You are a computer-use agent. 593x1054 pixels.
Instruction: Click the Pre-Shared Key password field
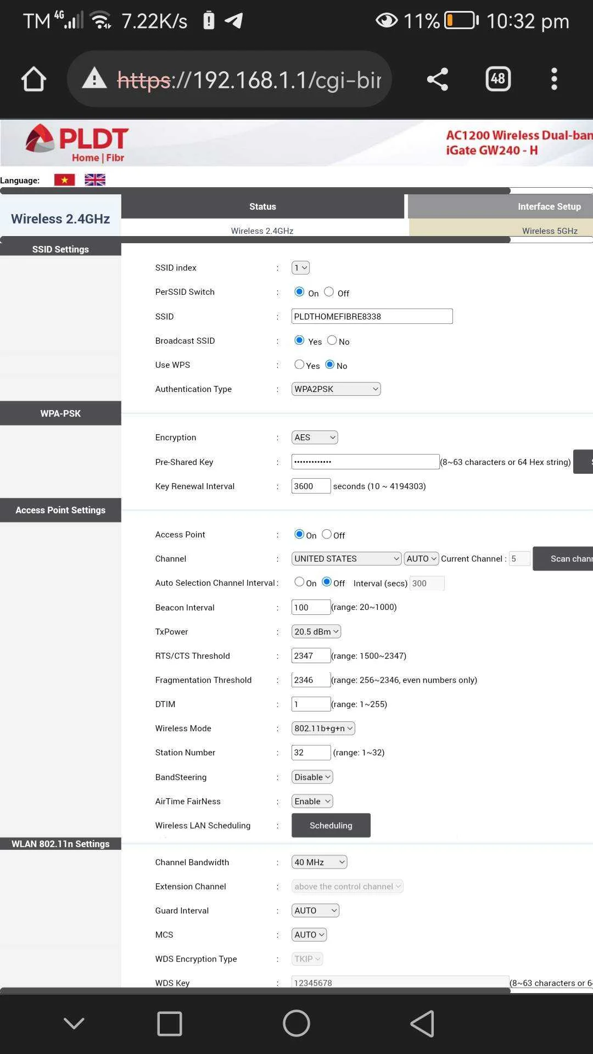click(x=366, y=462)
